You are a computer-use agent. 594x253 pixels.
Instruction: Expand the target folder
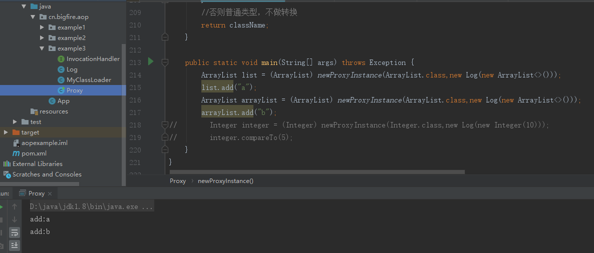pos(6,132)
